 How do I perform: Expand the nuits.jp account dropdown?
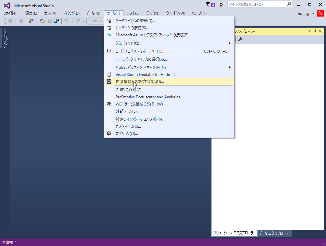click(314, 14)
